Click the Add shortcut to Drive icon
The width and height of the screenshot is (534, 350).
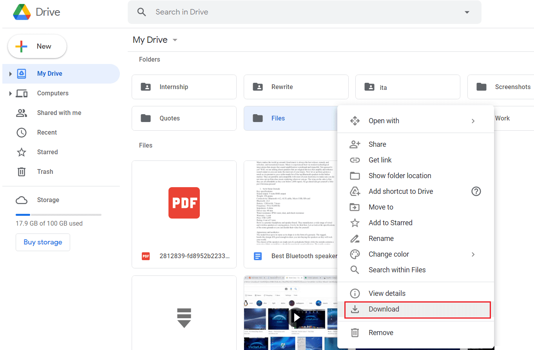coord(355,191)
